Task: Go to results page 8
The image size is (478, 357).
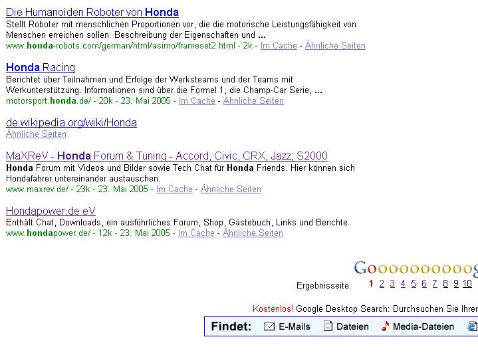Action: (445, 284)
